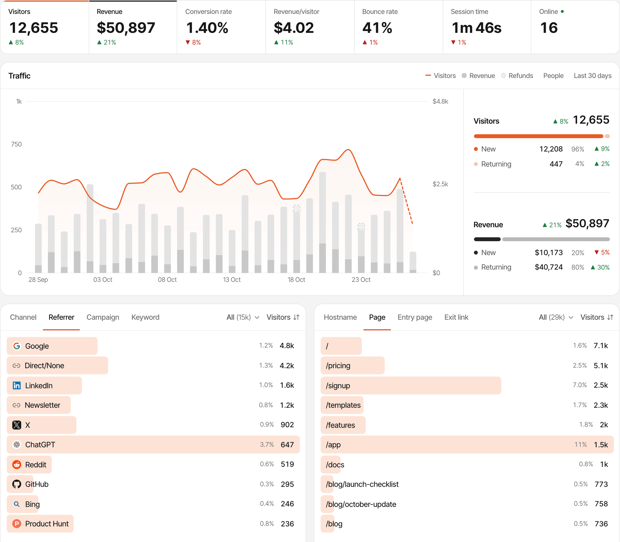
Task: Open the /pricing page row
Action: pos(467,365)
